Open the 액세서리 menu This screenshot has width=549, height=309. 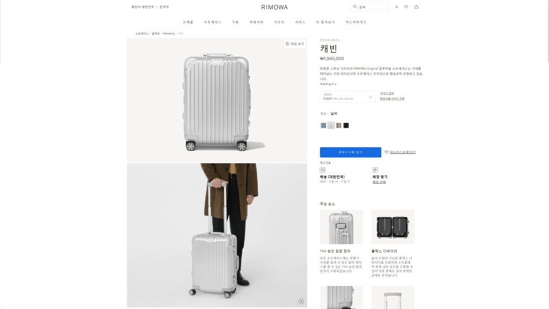tap(256, 22)
